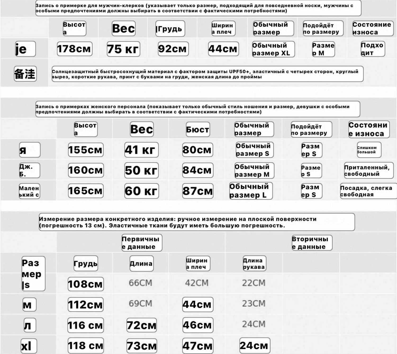This screenshot has height=354, width=397.
Task: Click the '84см' bust value
Action: point(197,170)
